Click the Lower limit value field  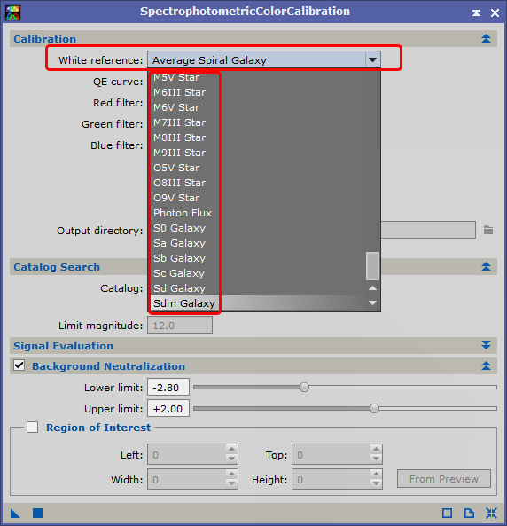(x=168, y=387)
